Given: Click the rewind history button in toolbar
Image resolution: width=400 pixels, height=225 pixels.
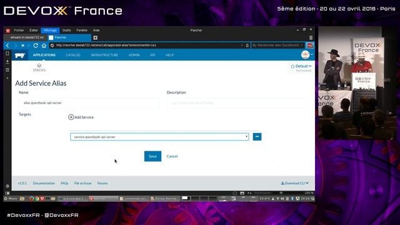Looking at the screenshot, I should [22, 46].
